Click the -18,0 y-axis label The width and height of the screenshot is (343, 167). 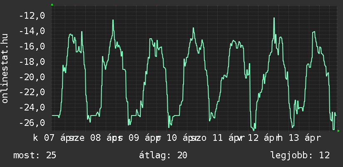coord(32,62)
